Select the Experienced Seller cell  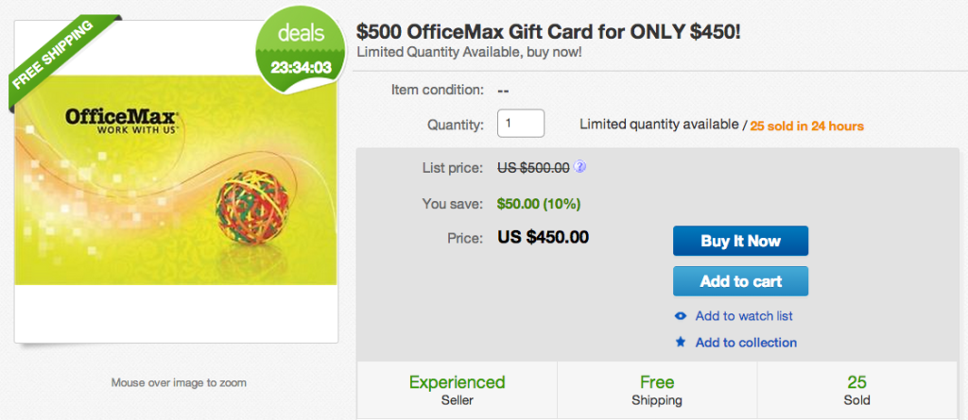tap(457, 391)
